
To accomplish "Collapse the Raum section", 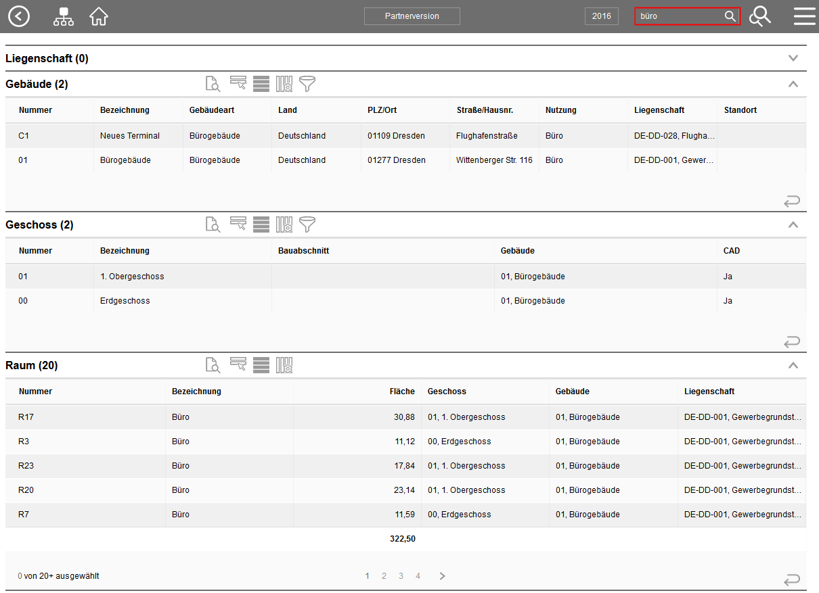I will [793, 365].
